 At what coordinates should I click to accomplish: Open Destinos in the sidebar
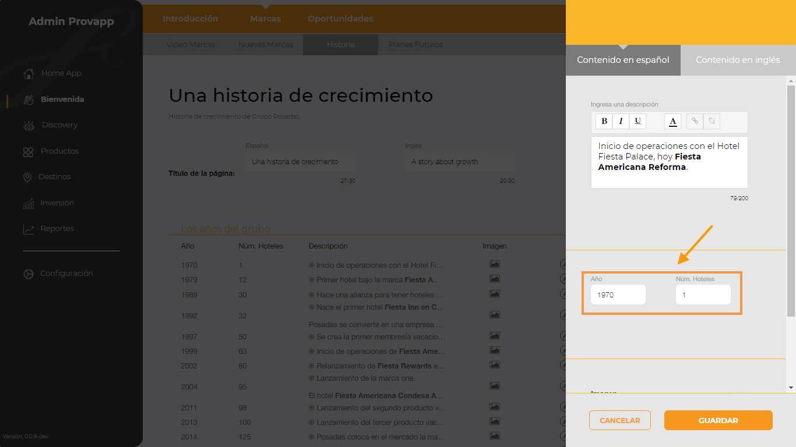pyautogui.click(x=47, y=177)
